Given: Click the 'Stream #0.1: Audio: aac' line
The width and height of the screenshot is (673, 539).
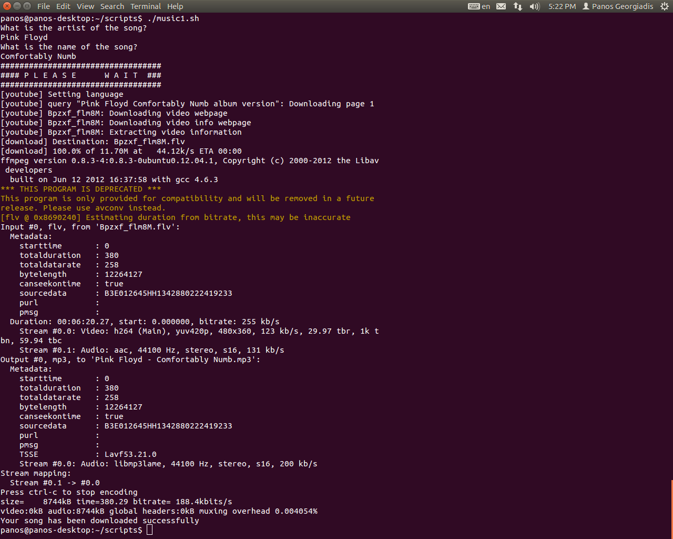Looking at the screenshot, I should [152, 350].
